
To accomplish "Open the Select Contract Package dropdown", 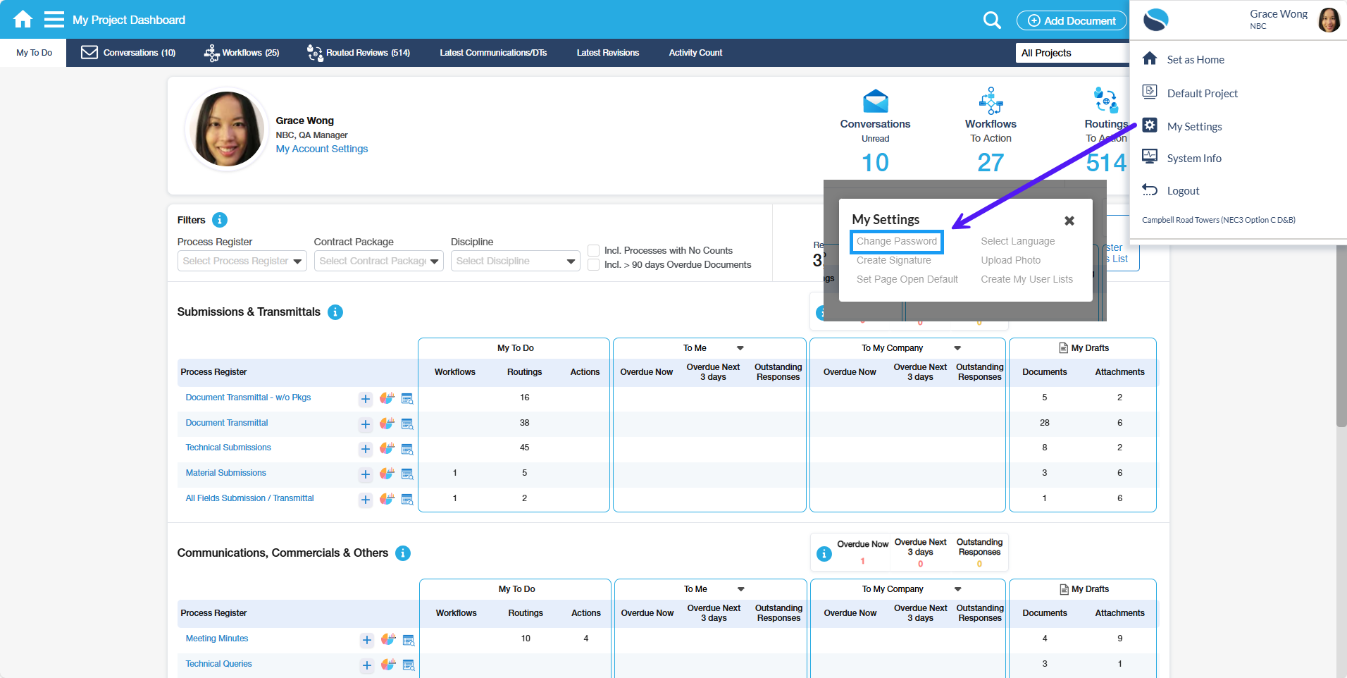I will click(378, 261).
